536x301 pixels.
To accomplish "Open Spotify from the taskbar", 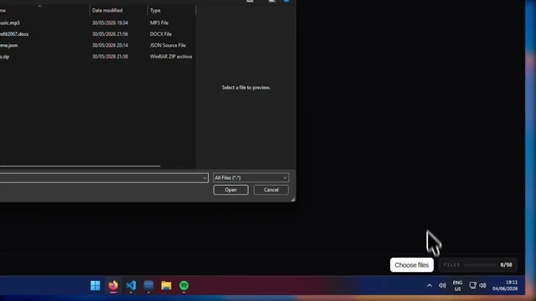I will (184, 286).
